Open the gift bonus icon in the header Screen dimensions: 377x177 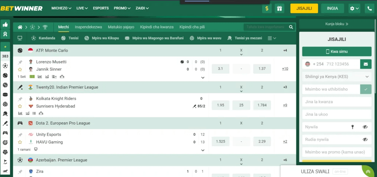279,8
